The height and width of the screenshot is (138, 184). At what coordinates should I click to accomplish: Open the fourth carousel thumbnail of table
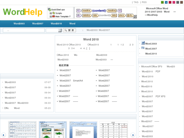114,130
